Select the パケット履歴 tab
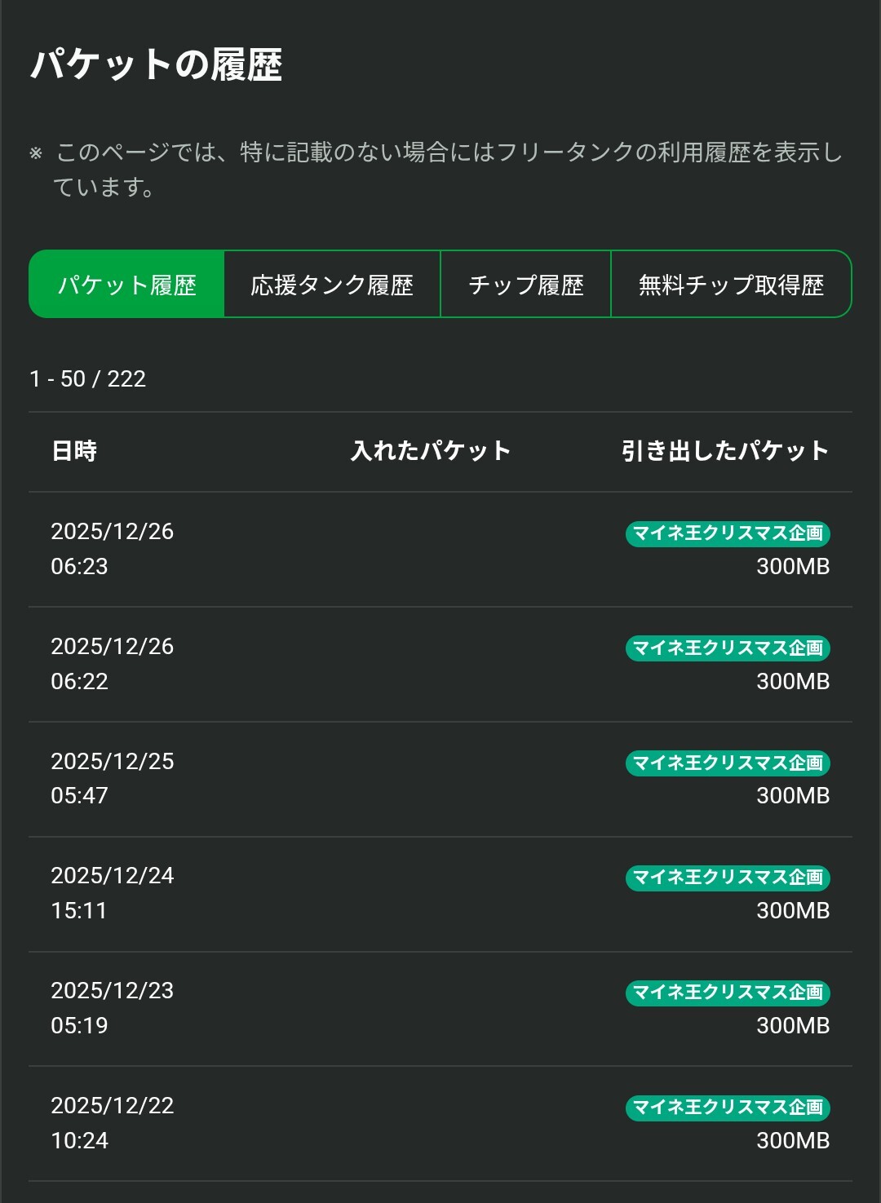This screenshot has height=1203, width=881. click(x=126, y=285)
